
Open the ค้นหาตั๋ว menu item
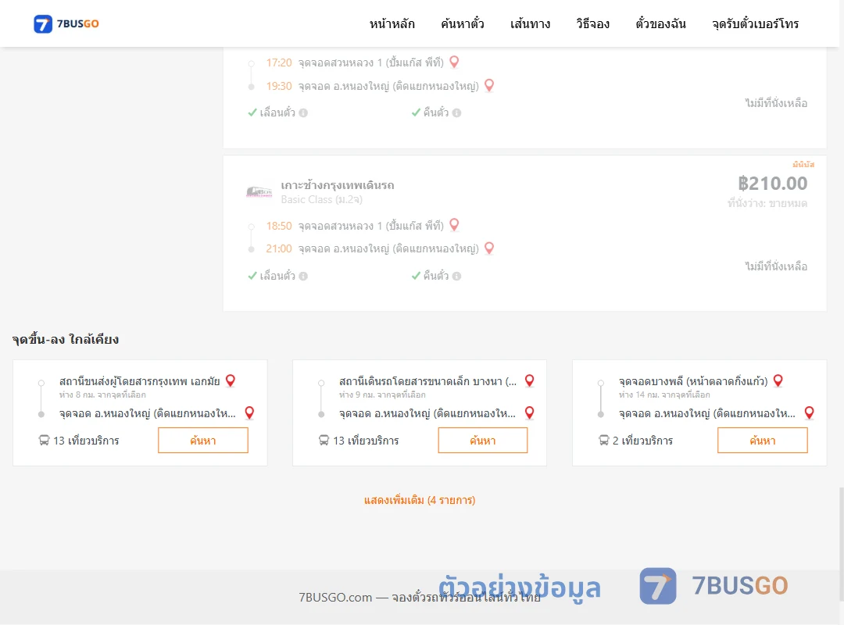click(463, 23)
